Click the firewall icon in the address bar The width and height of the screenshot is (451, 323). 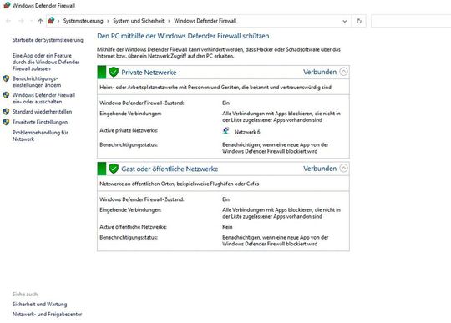click(x=51, y=21)
